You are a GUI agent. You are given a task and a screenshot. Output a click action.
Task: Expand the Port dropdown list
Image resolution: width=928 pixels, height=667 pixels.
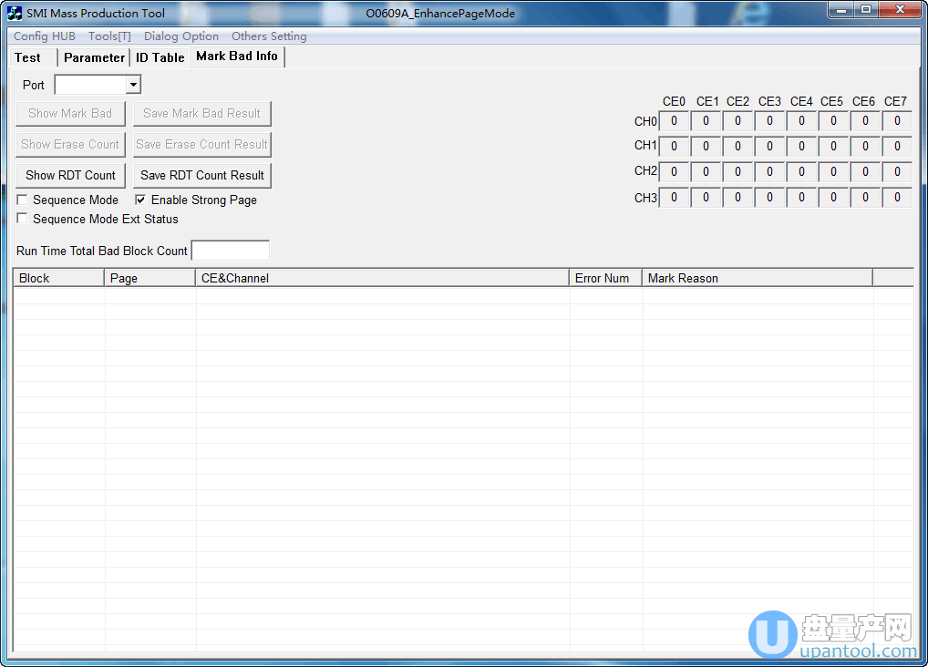click(x=133, y=85)
